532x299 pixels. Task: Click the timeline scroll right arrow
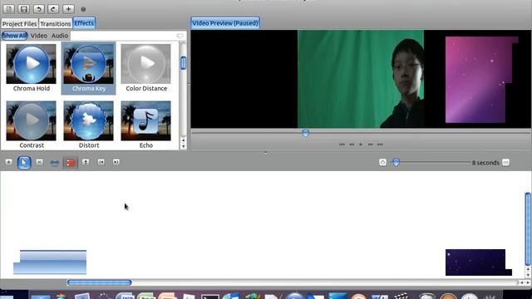pos(528,282)
